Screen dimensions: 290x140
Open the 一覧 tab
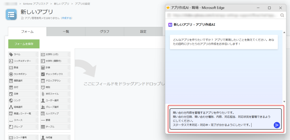[x=66, y=32]
